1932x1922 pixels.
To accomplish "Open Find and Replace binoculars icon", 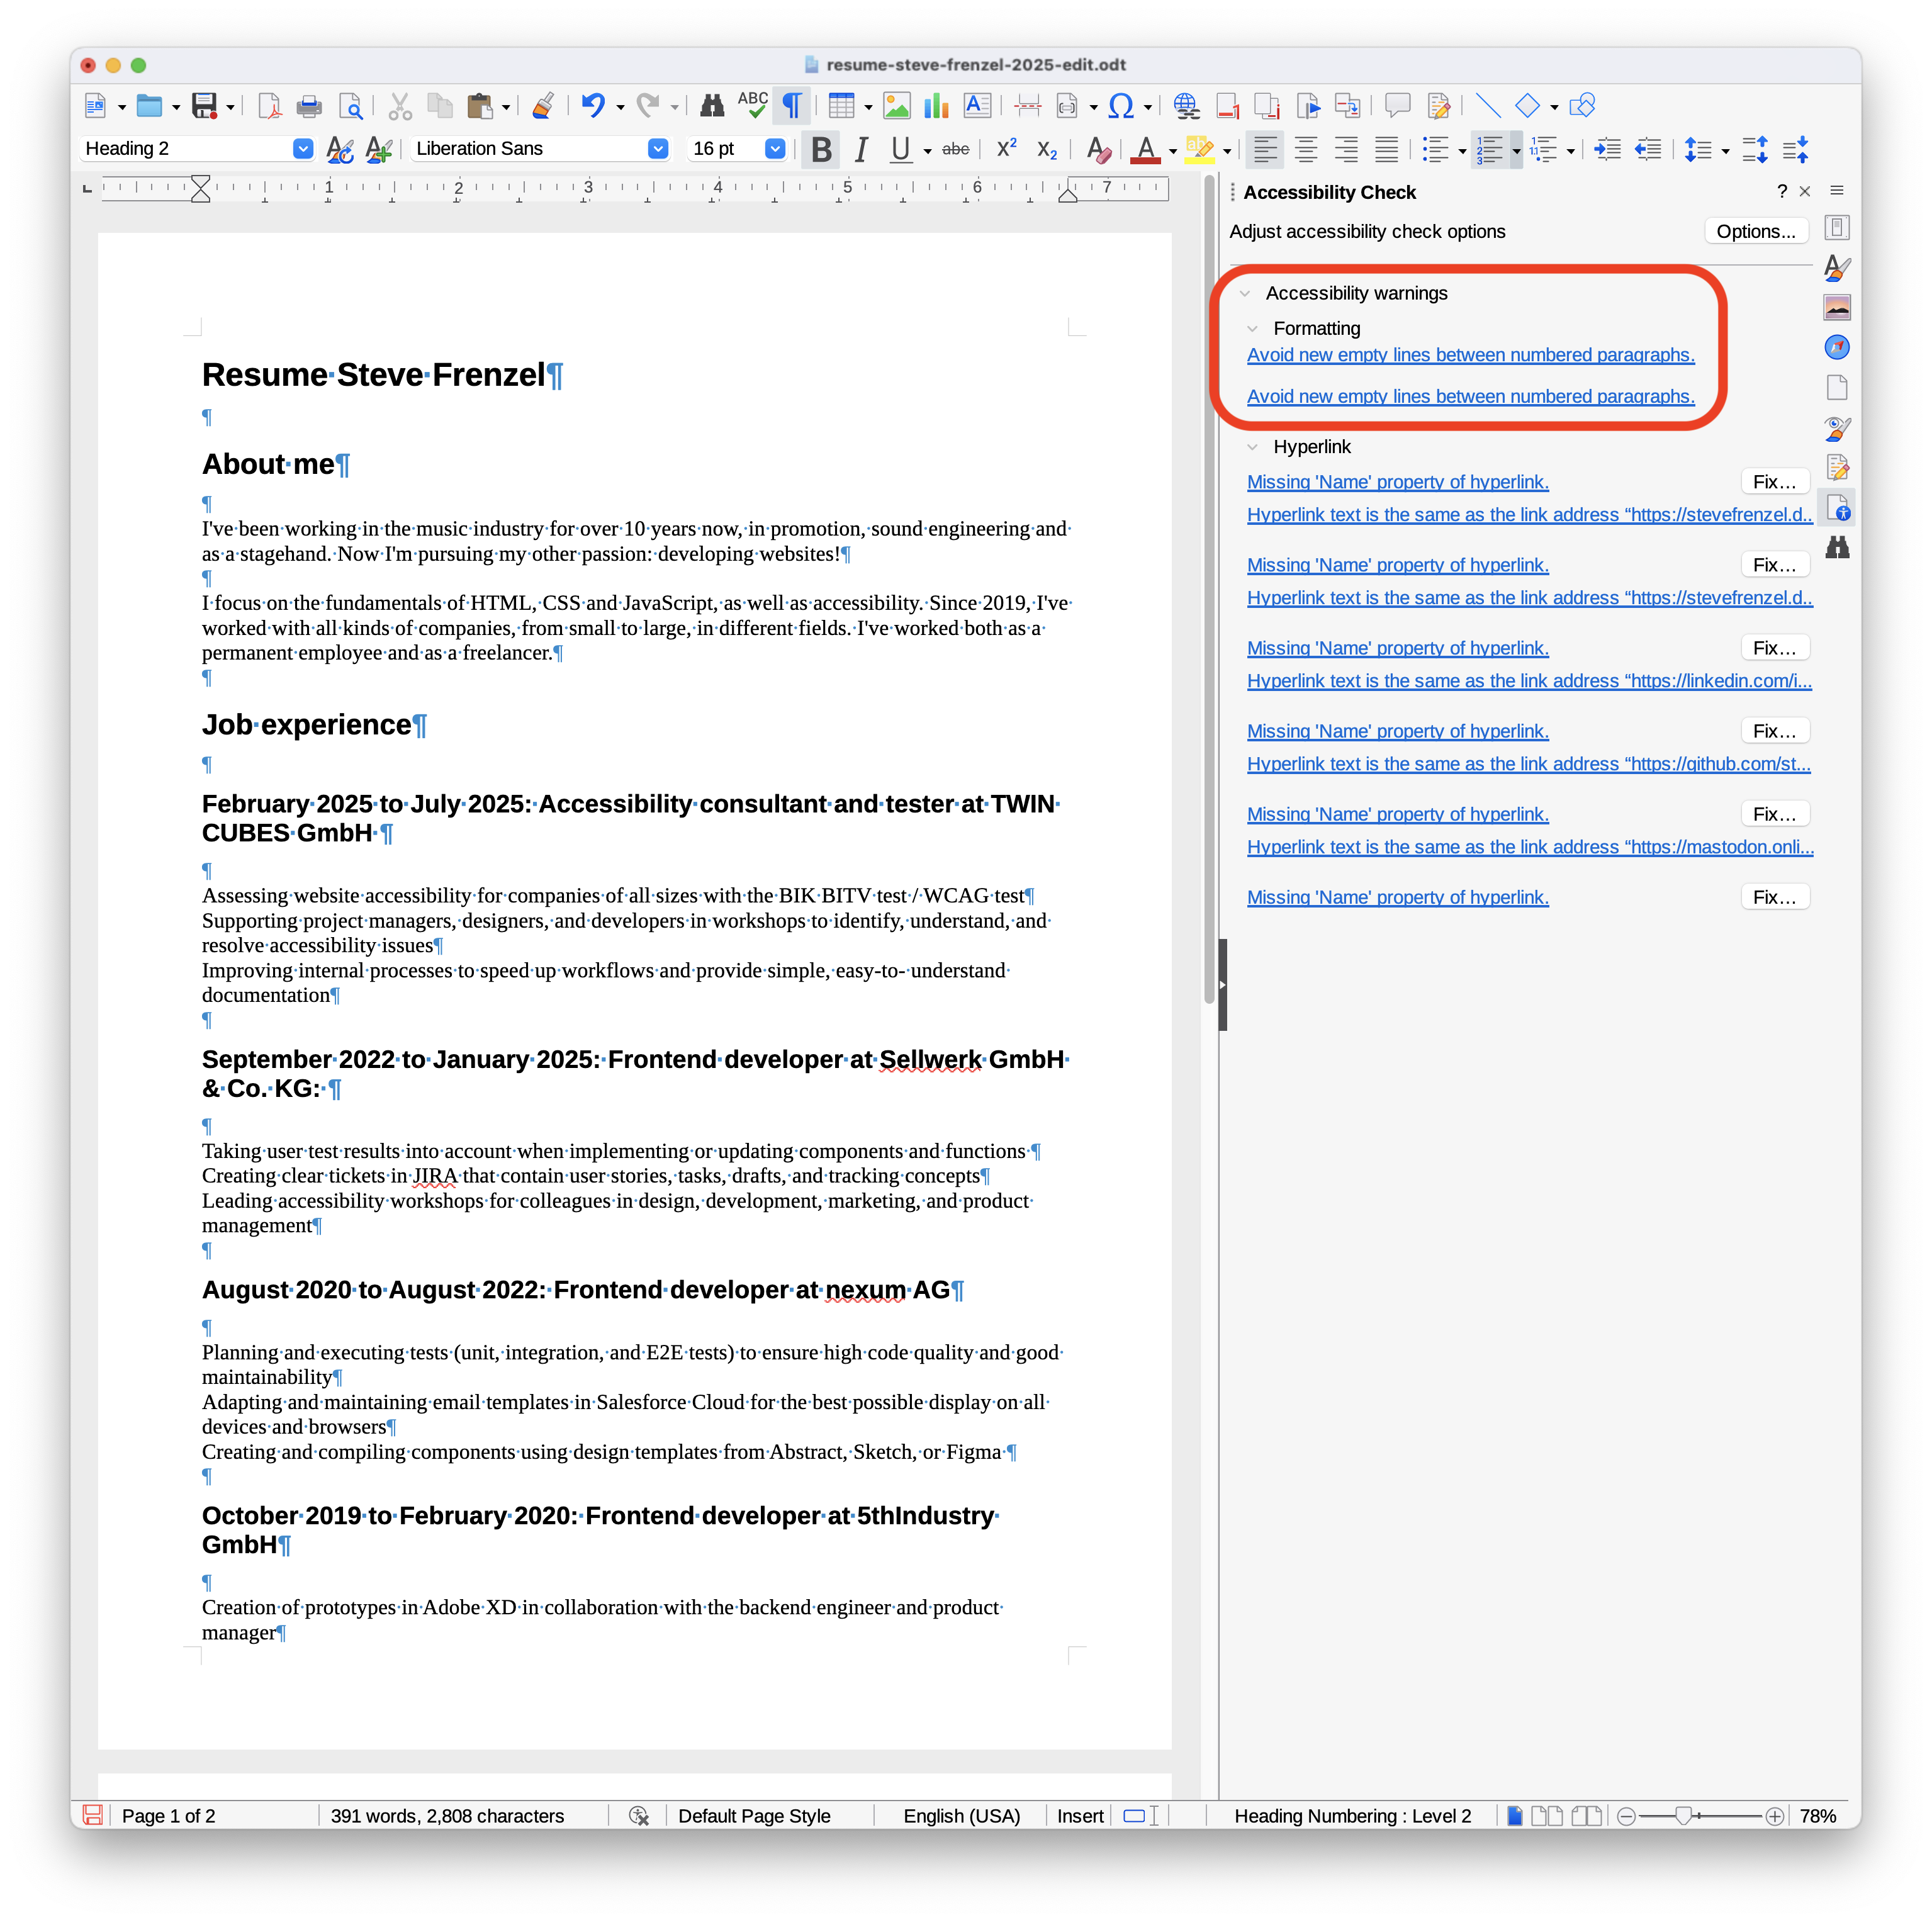I will click(x=711, y=106).
